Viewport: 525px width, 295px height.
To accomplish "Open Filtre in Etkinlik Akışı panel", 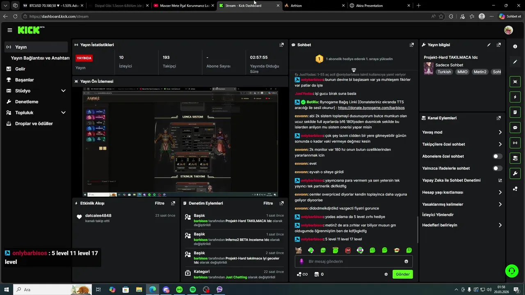I will [x=160, y=203].
